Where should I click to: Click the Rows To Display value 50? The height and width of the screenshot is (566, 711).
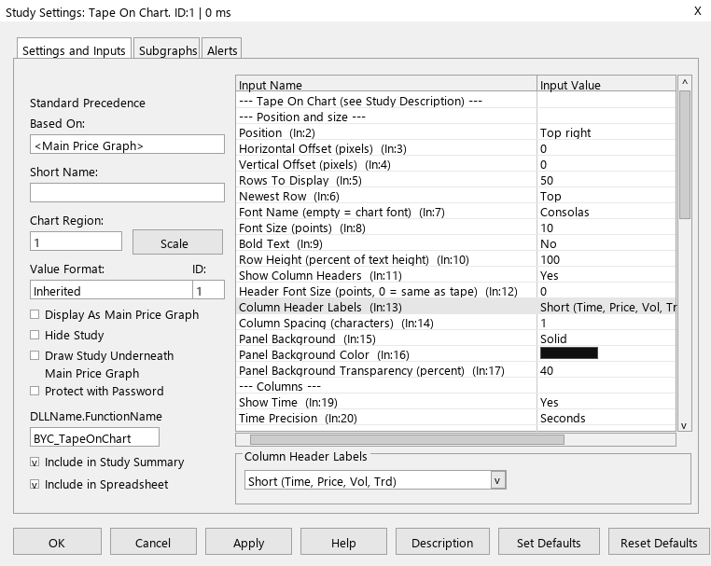point(547,180)
